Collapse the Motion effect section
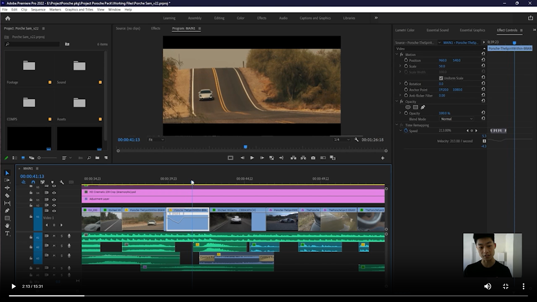Screen dimensions: 537x302 [397, 55]
